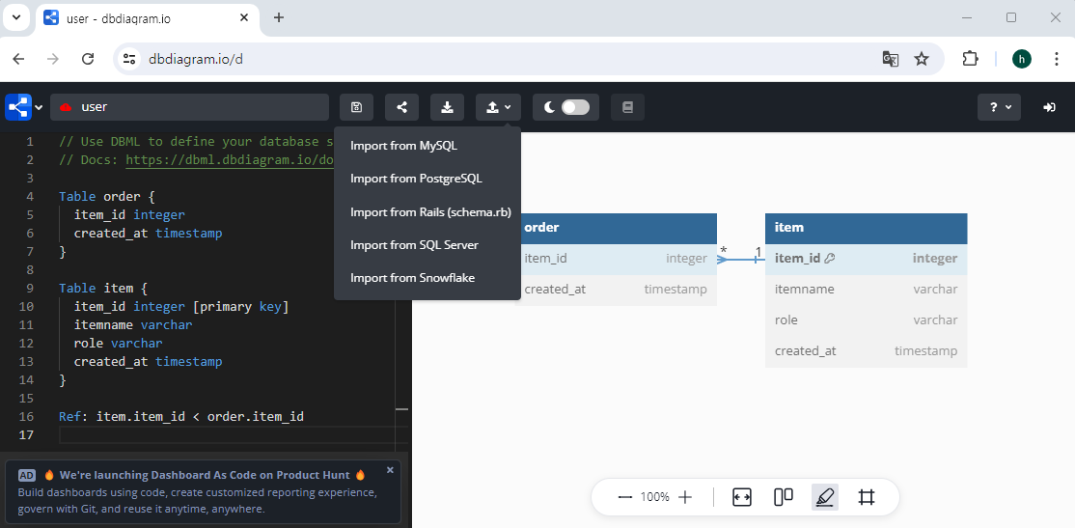This screenshot has width=1075, height=528.
Task: Save the diagram with the save icon
Action: [x=356, y=107]
